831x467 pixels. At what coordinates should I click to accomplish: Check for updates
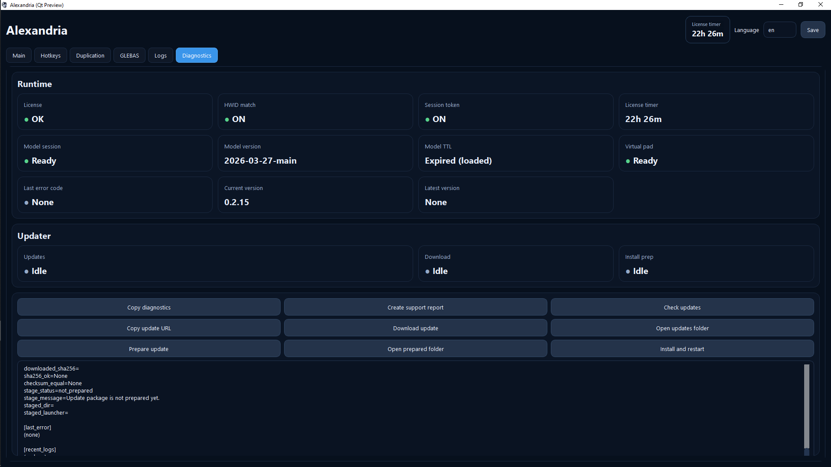coord(682,307)
